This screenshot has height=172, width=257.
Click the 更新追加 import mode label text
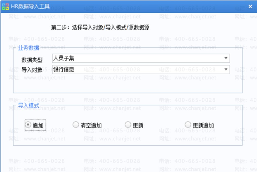203,125
